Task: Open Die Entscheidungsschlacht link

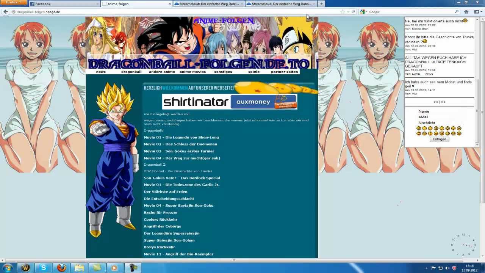Action: [169, 199]
